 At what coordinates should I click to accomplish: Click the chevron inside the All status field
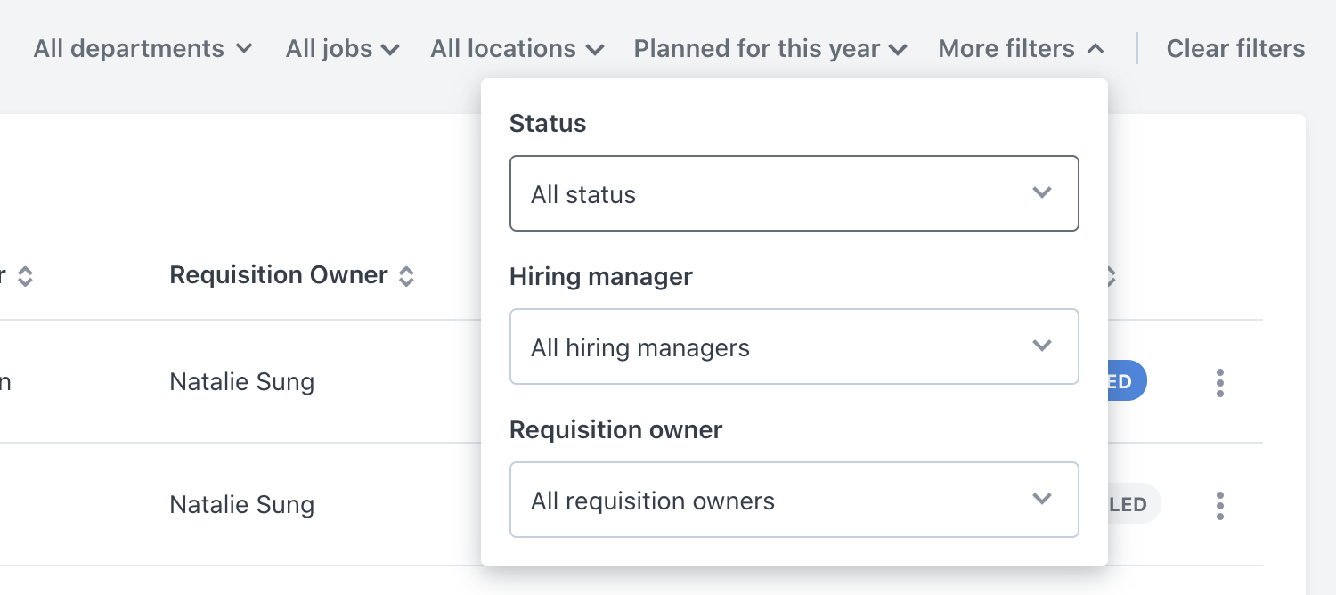(x=1041, y=192)
